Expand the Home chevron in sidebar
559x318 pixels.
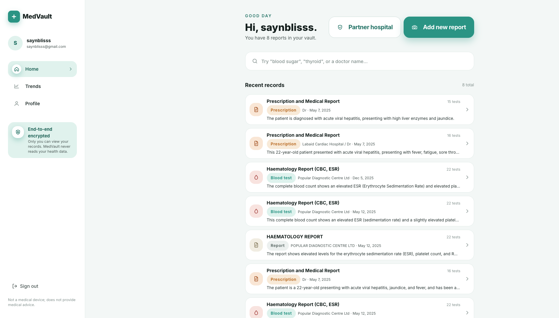pyautogui.click(x=71, y=69)
